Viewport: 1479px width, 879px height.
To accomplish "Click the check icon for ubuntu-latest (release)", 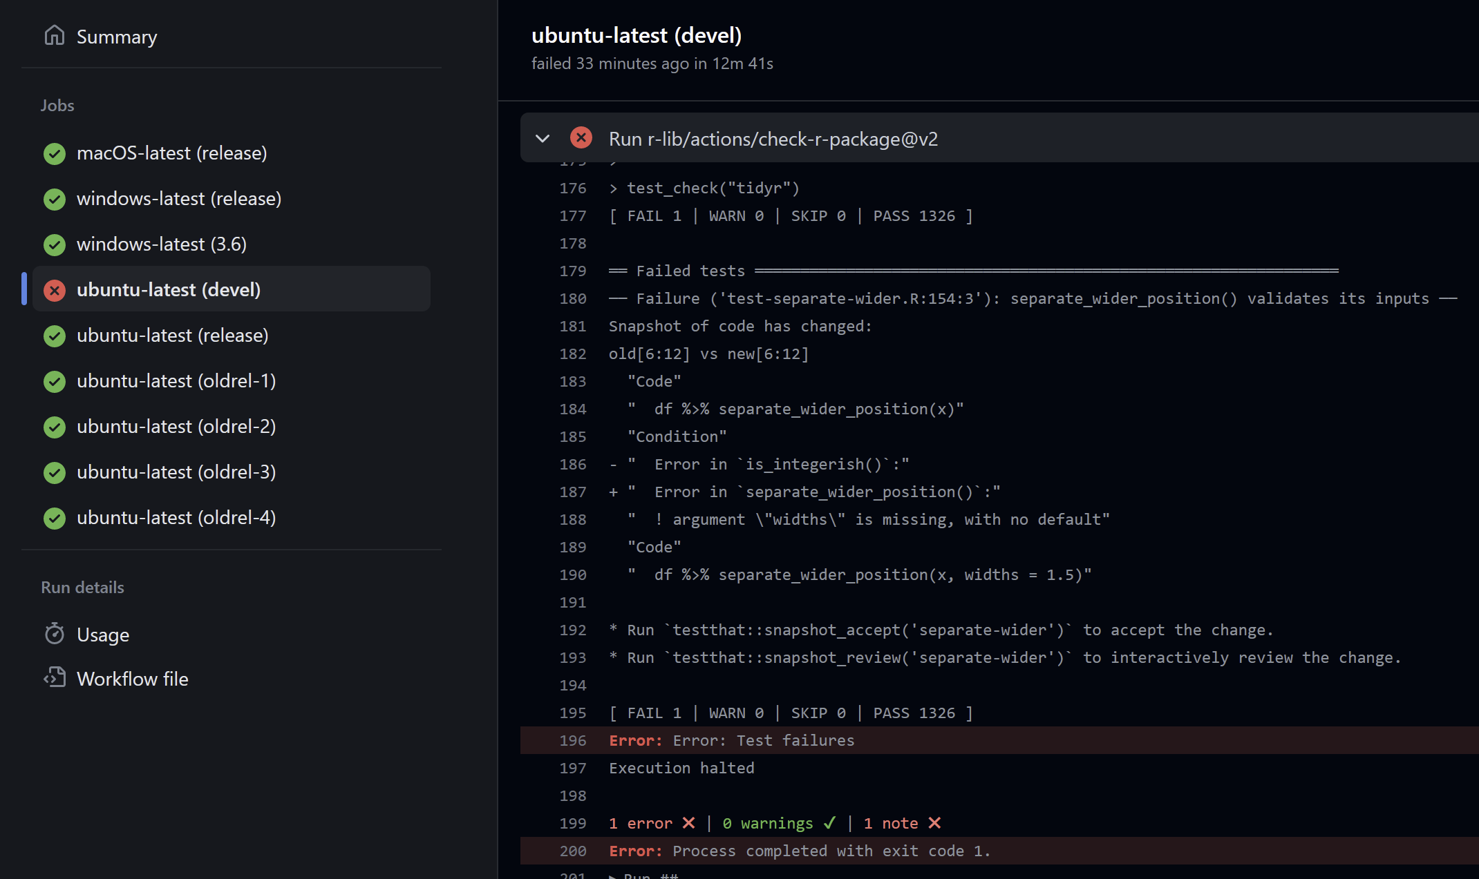I will (55, 336).
